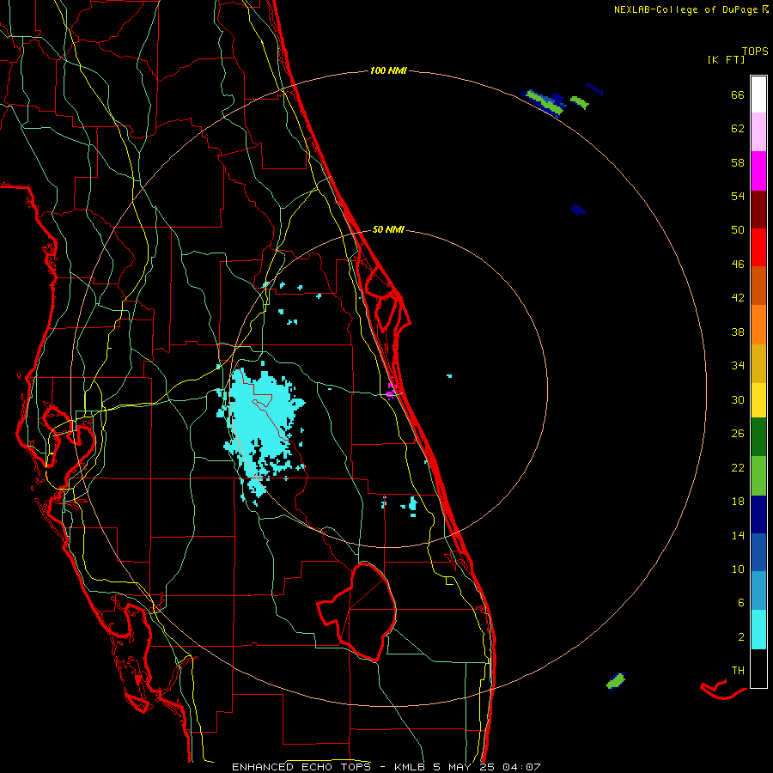Pick the bright orange legend swatch
773x773 pixels.
tap(758, 325)
